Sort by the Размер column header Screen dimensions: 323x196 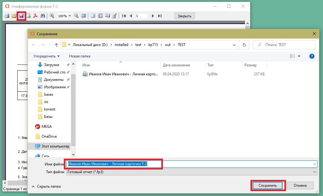click(251, 65)
